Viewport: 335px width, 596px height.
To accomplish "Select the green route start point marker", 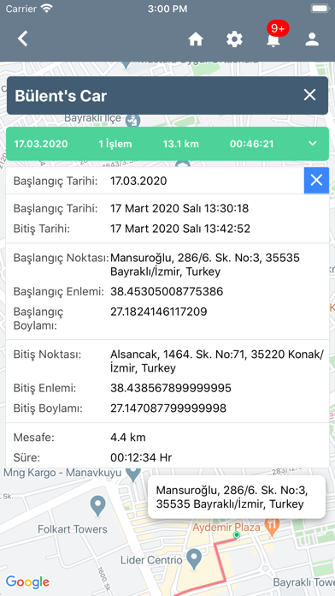I will 237,535.
